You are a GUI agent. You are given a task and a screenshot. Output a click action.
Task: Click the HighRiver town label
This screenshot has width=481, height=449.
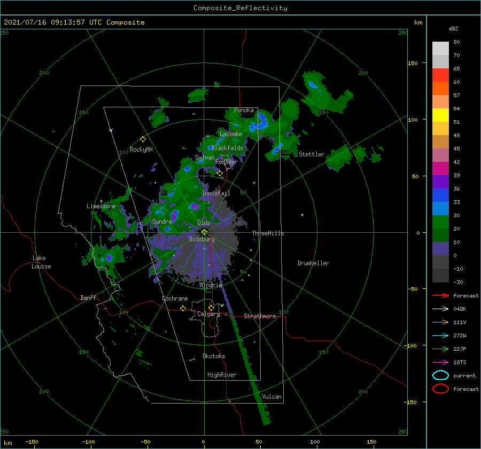point(222,375)
